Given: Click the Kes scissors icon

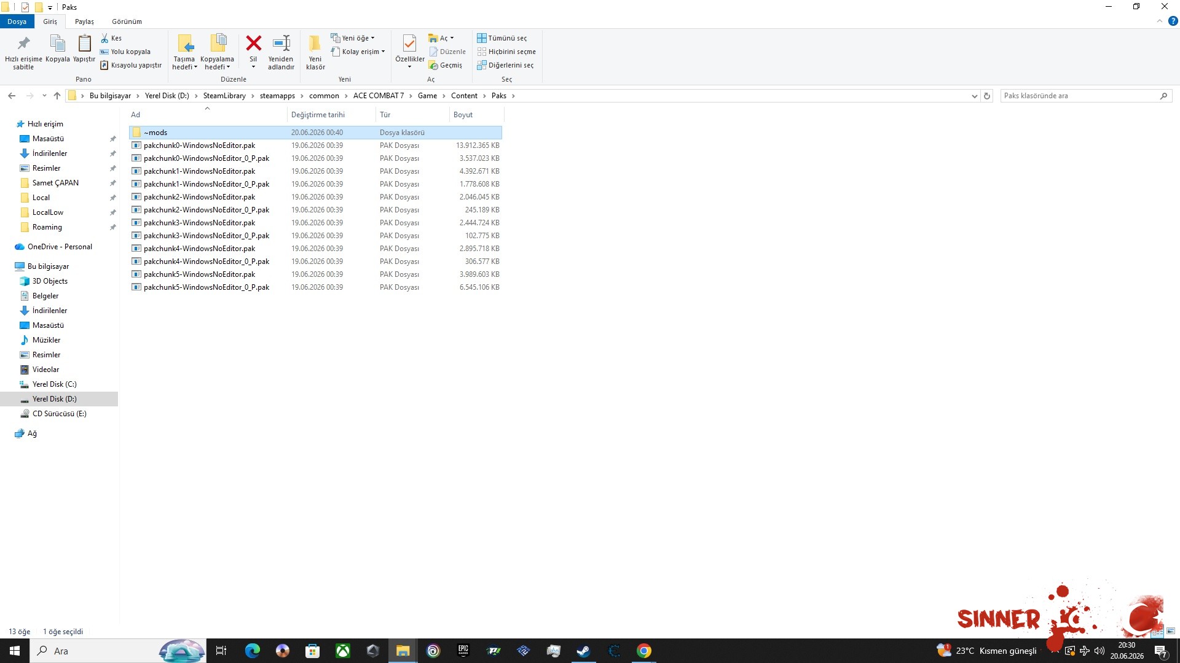Looking at the screenshot, I should (104, 38).
